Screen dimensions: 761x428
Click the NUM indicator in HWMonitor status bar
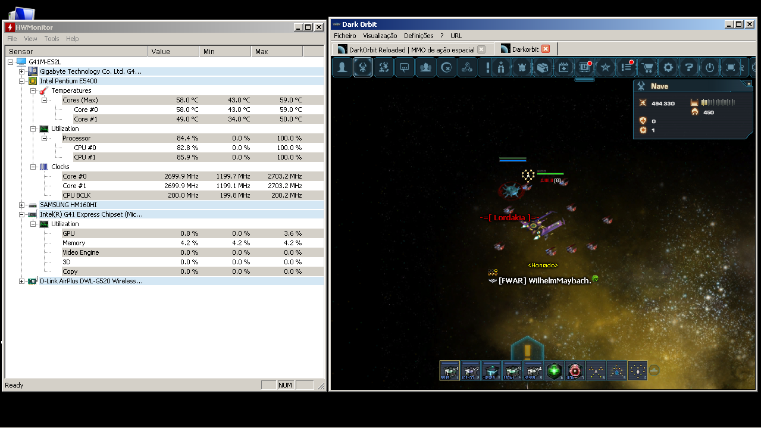tap(286, 385)
